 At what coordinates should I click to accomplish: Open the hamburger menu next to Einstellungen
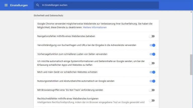pyautogui.click(x=6, y=5)
